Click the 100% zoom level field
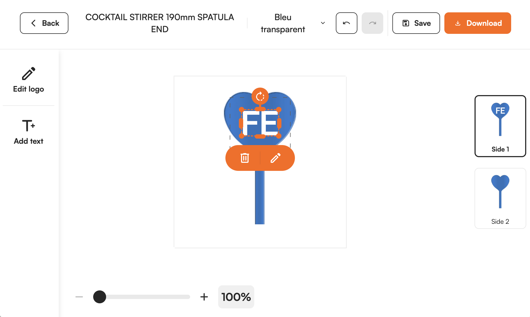Viewport: 530px width, 317px height. 236,297
